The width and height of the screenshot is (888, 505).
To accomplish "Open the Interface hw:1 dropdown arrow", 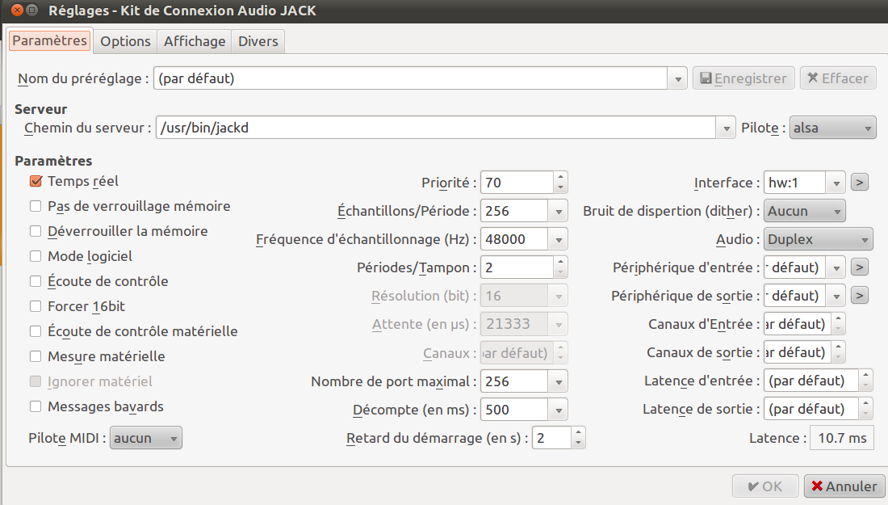I will tap(836, 183).
